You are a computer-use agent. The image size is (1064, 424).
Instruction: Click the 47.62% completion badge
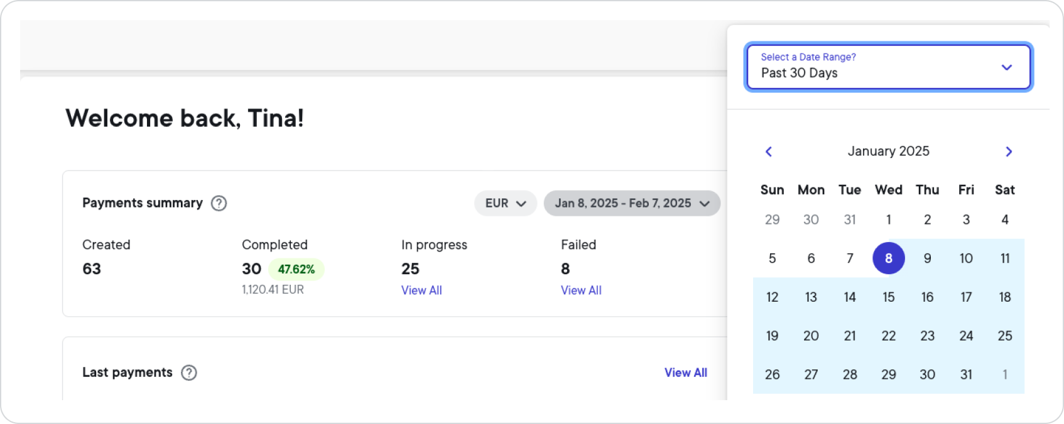click(x=296, y=269)
